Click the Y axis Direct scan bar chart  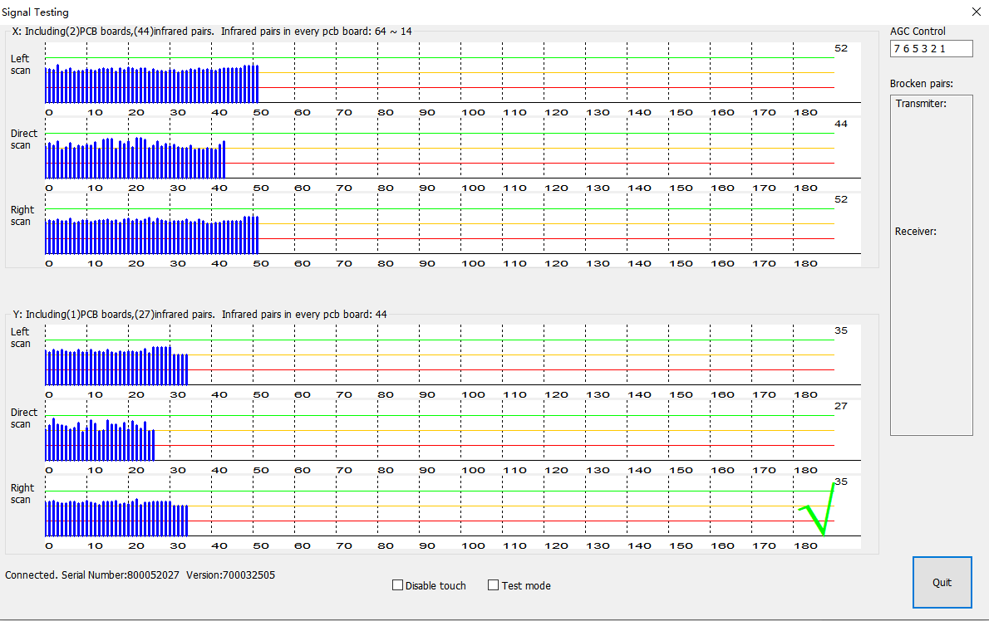pos(100,441)
